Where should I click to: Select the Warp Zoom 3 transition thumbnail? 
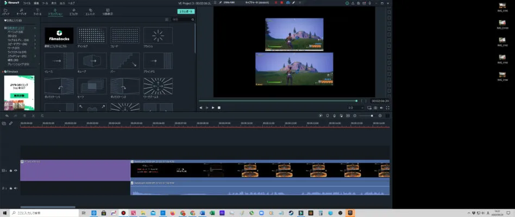pyautogui.click(x=158, y=86)
